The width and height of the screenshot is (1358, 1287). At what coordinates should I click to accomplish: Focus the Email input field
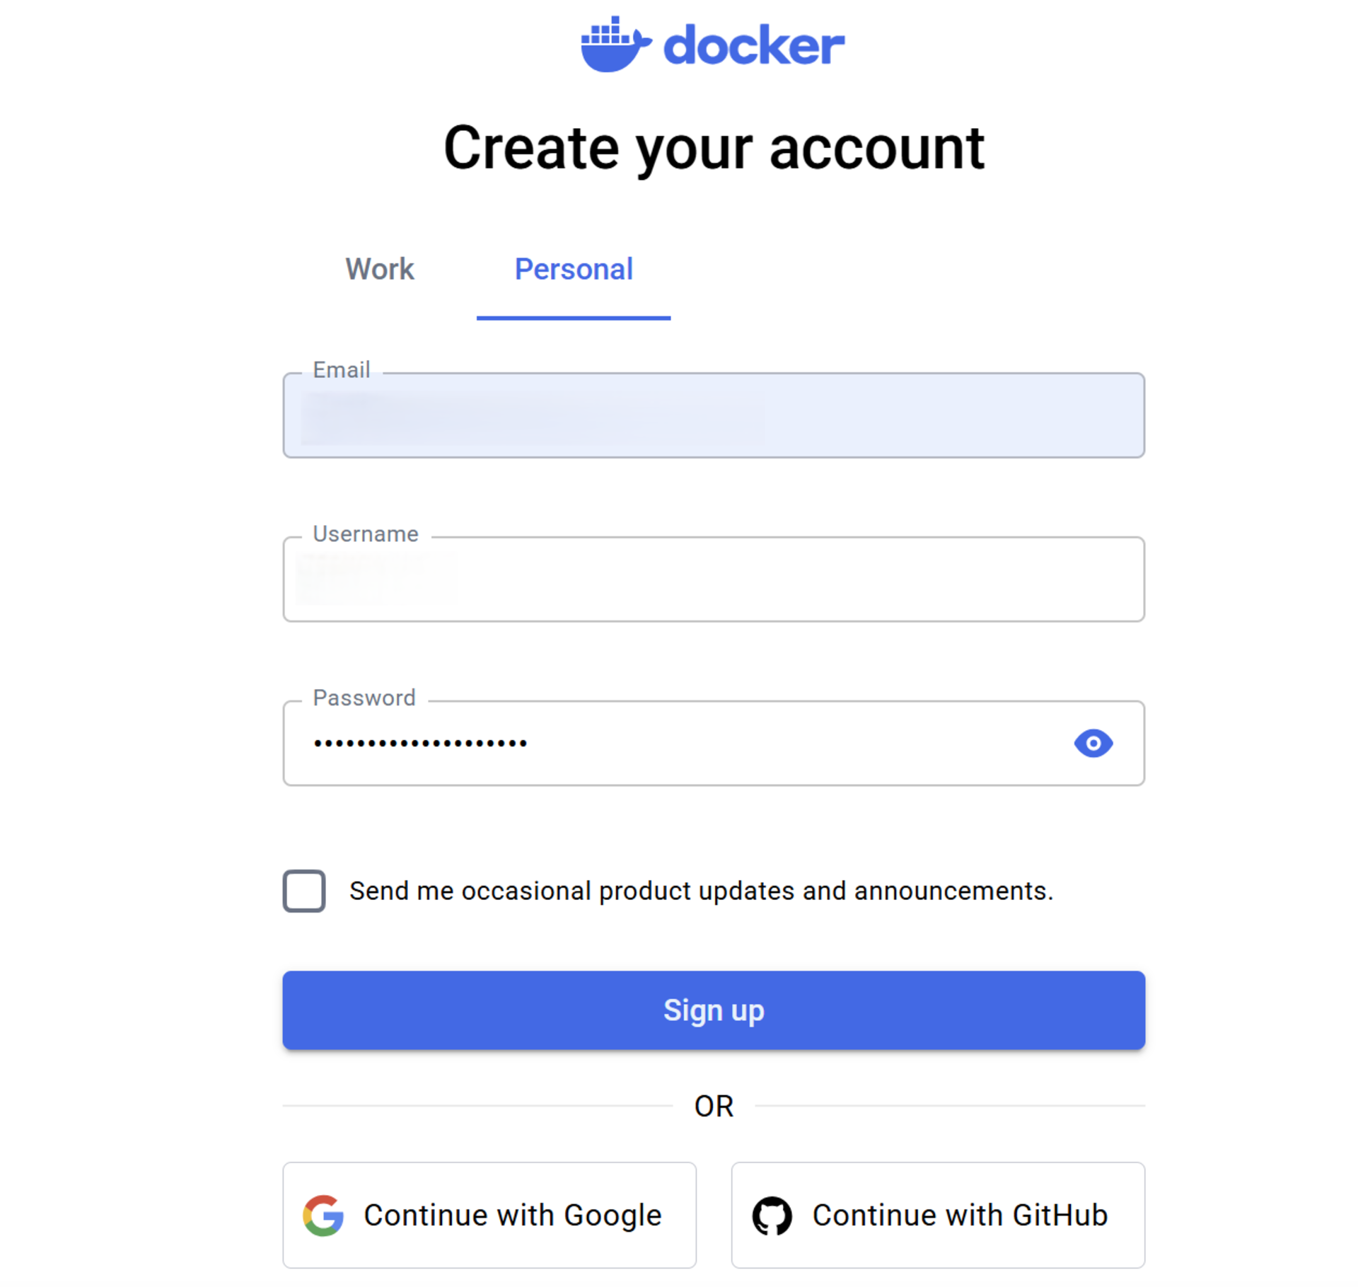tap(713, 416)
